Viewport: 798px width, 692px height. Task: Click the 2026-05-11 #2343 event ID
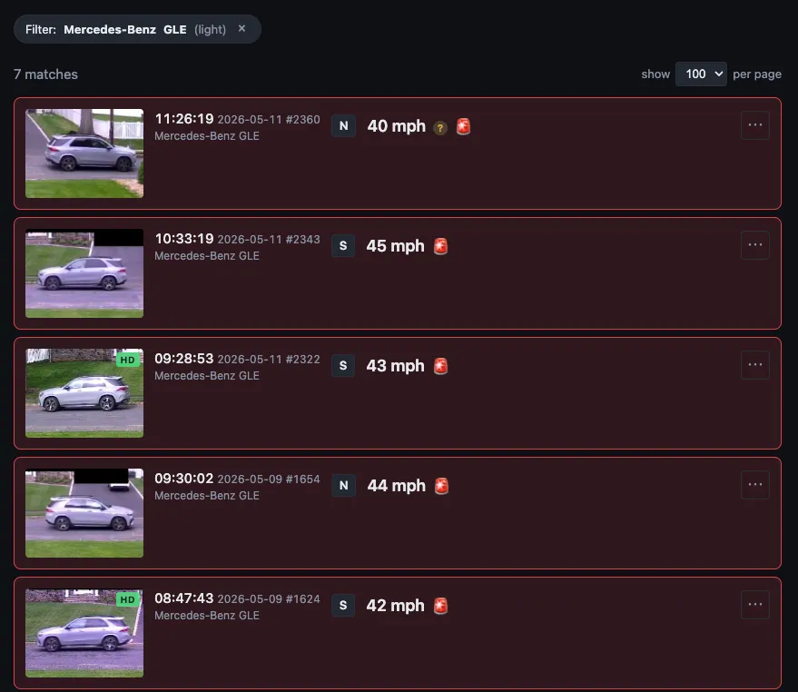click(x=269, y=240)
